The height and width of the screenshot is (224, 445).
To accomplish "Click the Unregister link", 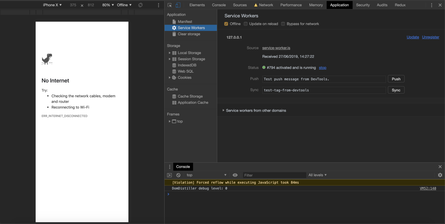I will pyautogui.click(x=430, y=37).
